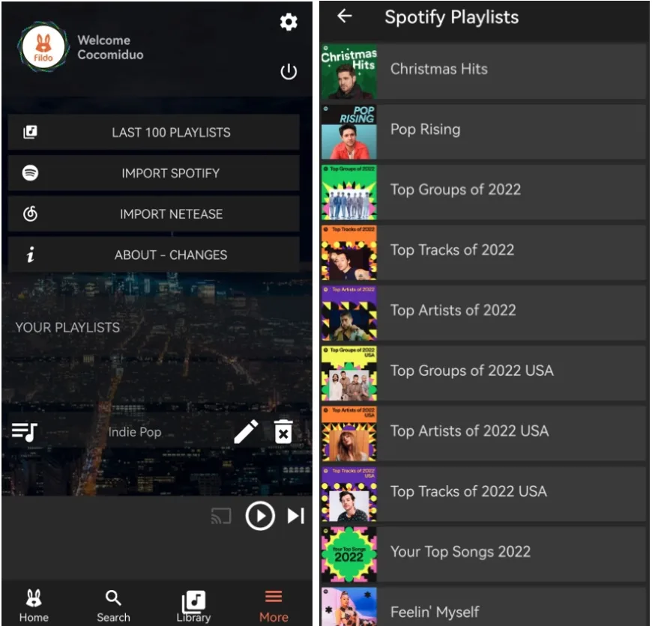
Task: Open the Christmas Hits playlist
Action: [x=483, y=71]
